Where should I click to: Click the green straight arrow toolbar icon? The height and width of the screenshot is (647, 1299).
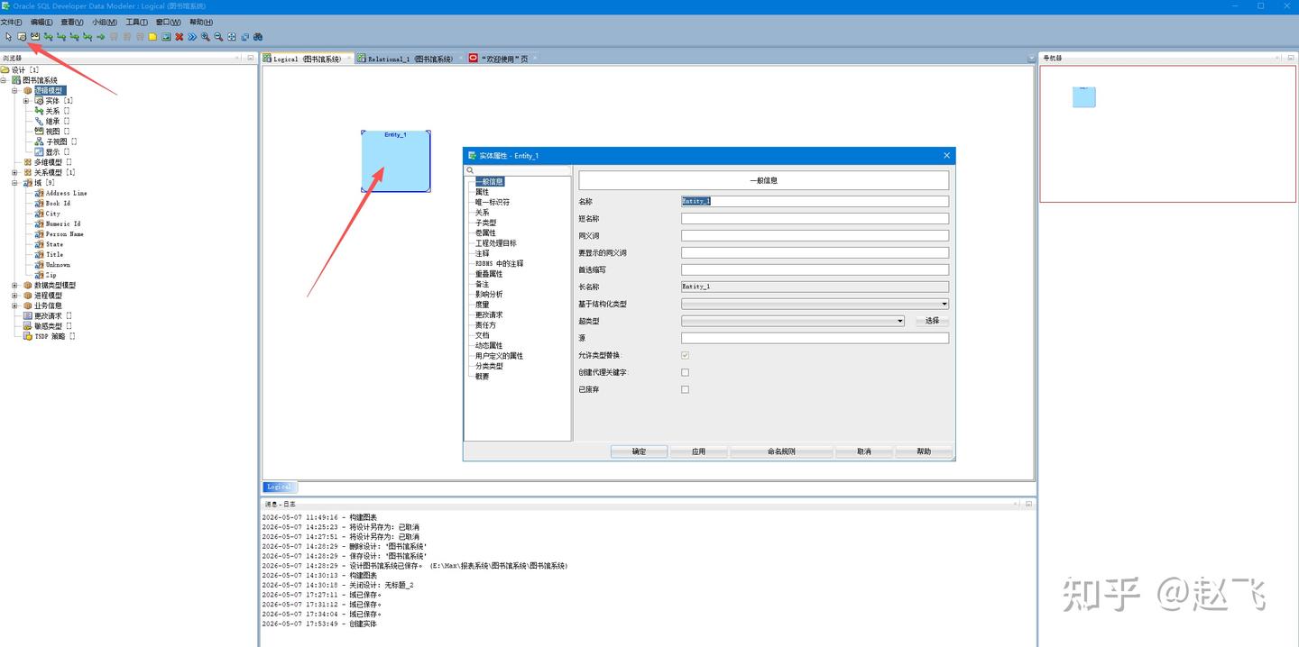coord(100,37)
